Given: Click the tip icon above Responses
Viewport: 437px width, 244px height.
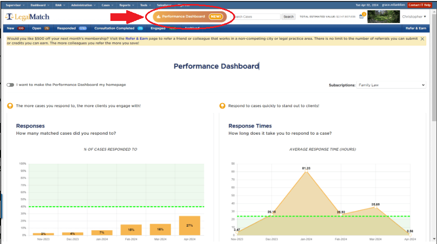Looking at the screenshot, I should 10,106.
